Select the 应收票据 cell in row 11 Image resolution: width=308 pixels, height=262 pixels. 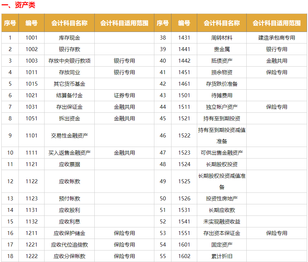(70, 164)
